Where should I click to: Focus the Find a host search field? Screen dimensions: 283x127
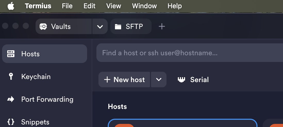pyautogui.click(x=190, y=53)
